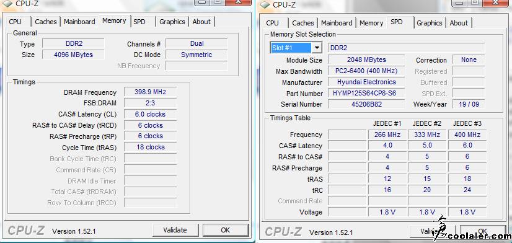Screen dimensions: 512x243
Task: Click the 4.0 CAS# Latency cell
Action: click(x=387, y=145)
